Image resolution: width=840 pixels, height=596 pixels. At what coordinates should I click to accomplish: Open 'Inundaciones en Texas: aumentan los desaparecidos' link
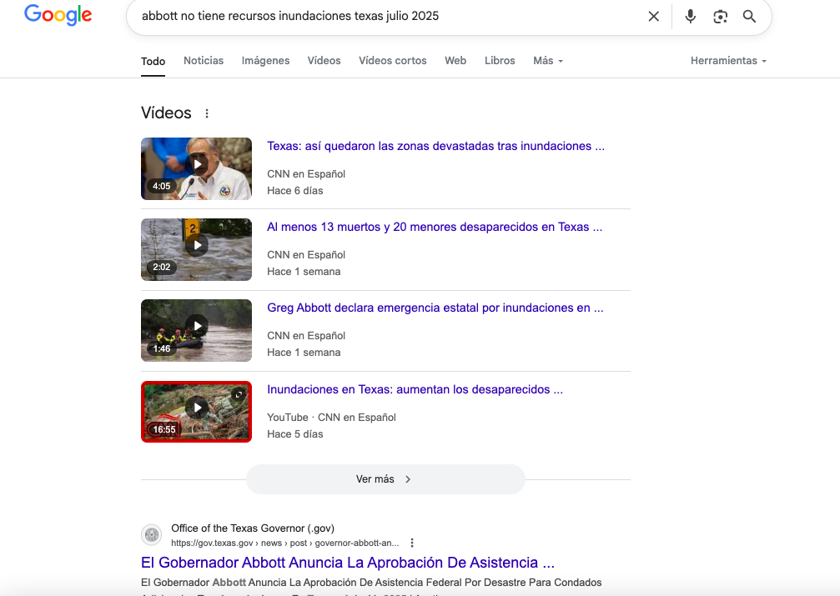tap(415, 389)
